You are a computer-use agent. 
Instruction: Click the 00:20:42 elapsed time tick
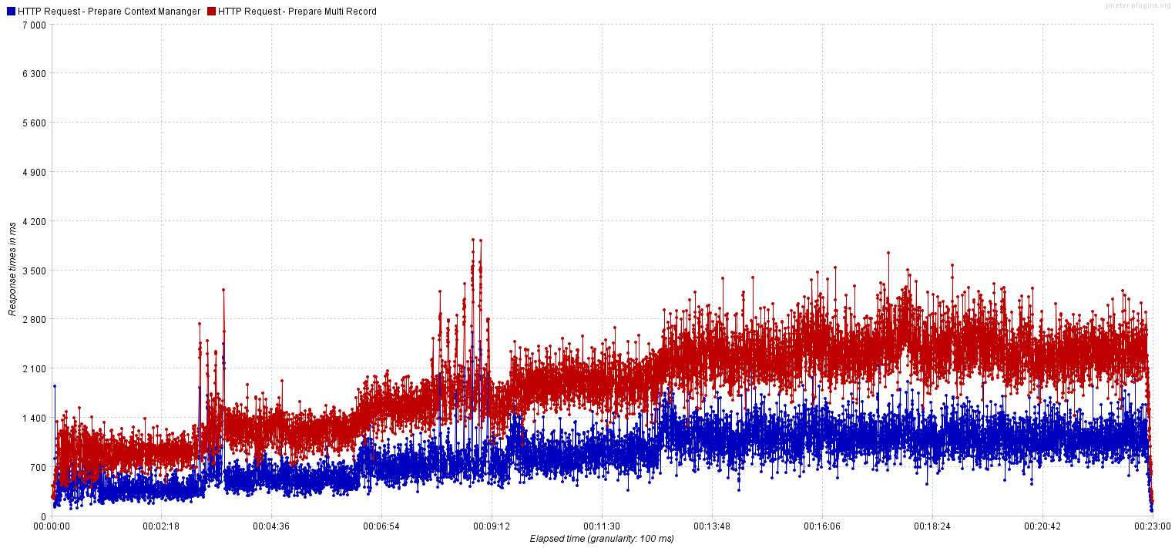[1042, 526]
